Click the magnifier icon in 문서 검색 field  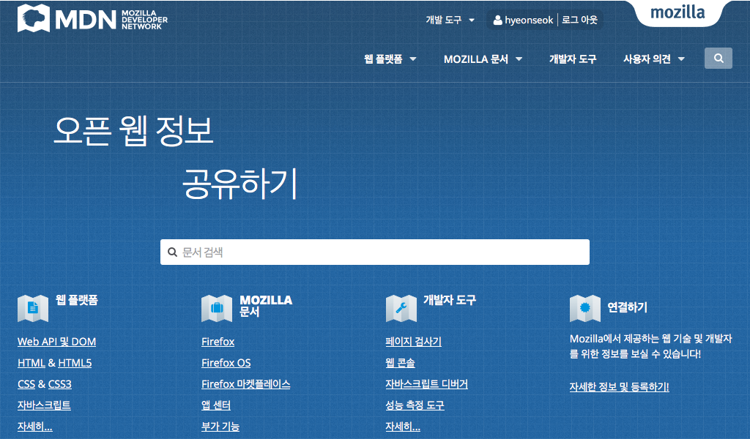[x=172, y=252]
